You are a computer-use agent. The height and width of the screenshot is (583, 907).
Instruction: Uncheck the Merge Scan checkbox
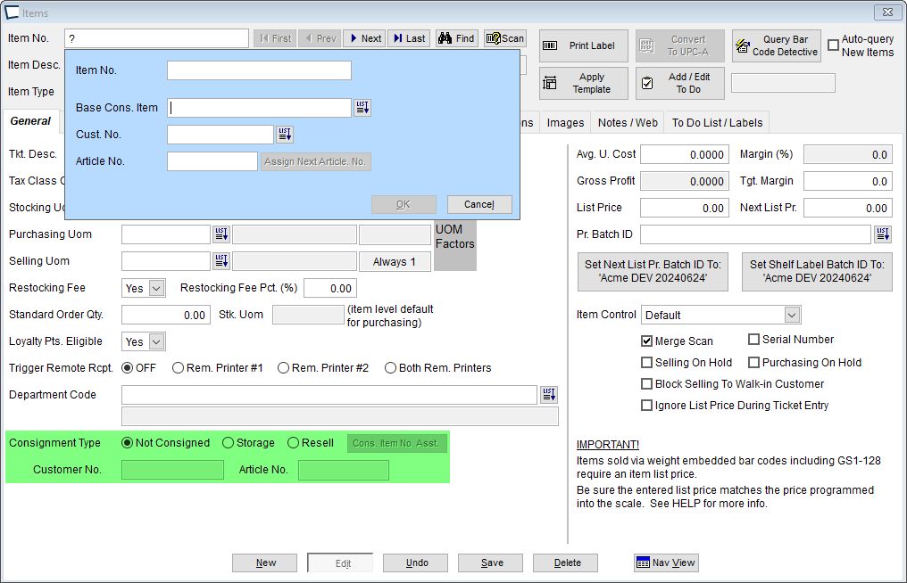pos(647,341)
